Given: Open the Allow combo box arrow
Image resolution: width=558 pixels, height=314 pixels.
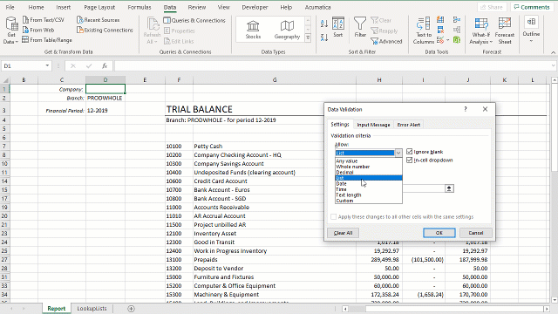Looking at the screenshot, I should click(x=398, y=153).
